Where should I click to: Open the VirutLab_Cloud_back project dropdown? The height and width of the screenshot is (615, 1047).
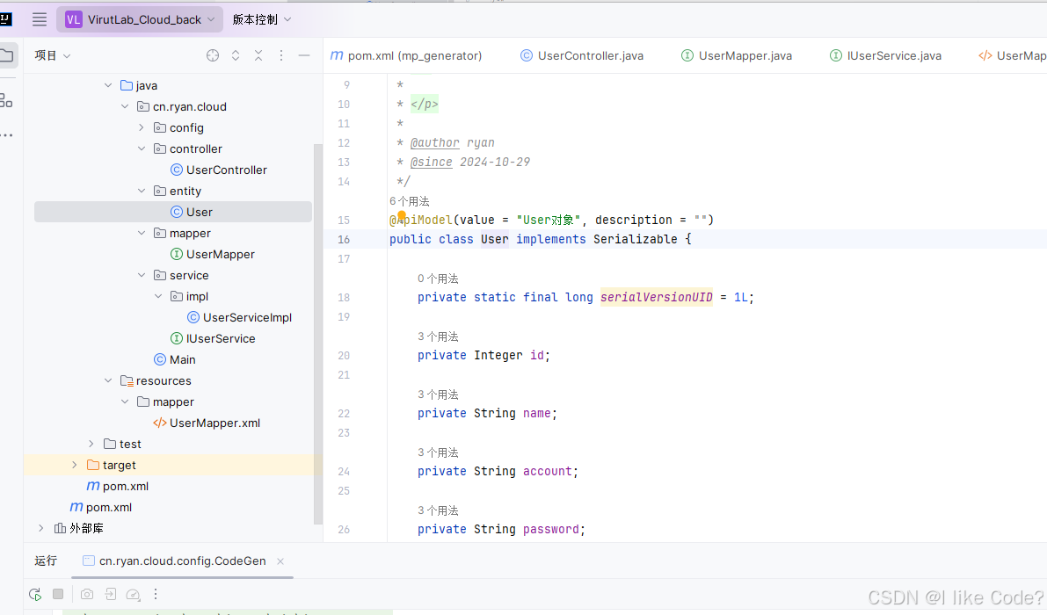click(139, 18)
